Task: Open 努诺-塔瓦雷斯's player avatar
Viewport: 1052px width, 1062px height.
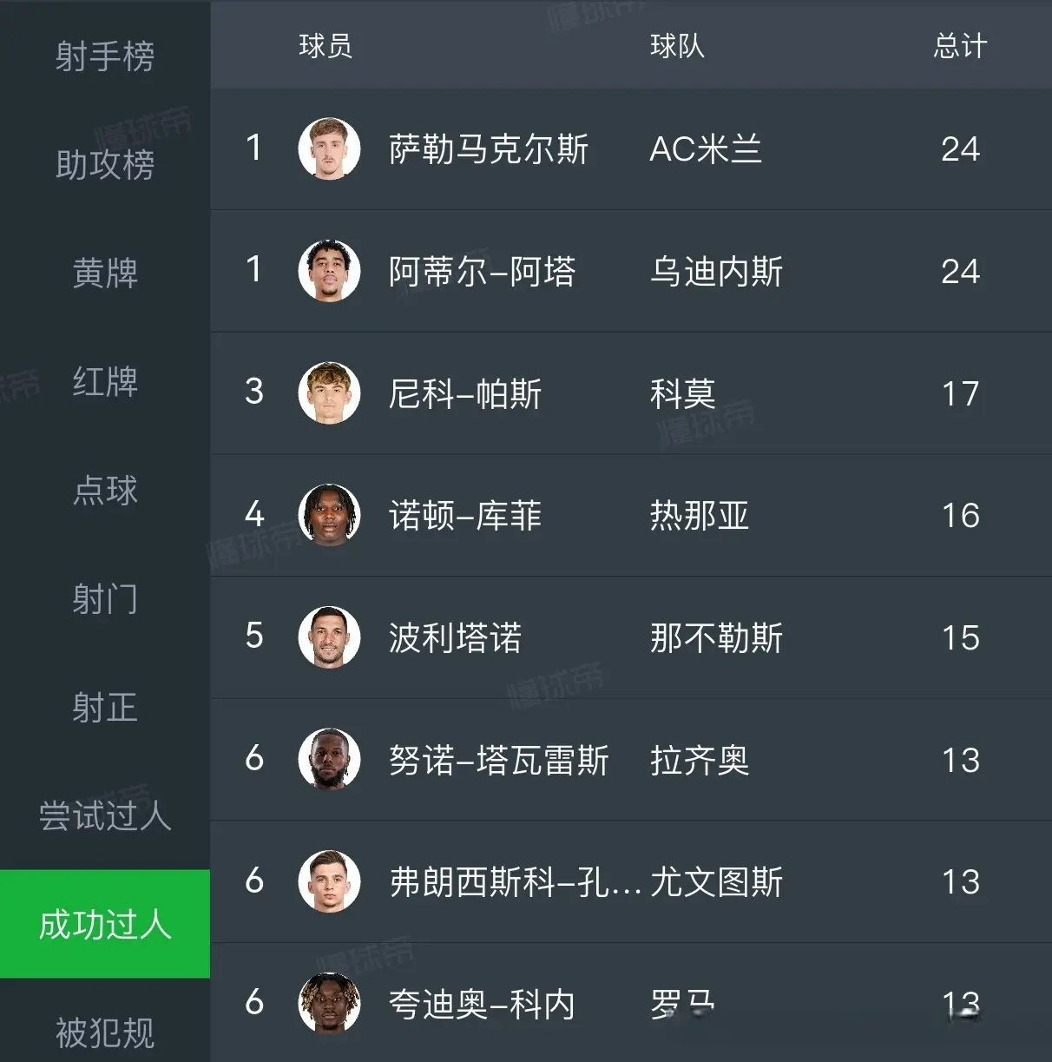Action: [329, 760]
